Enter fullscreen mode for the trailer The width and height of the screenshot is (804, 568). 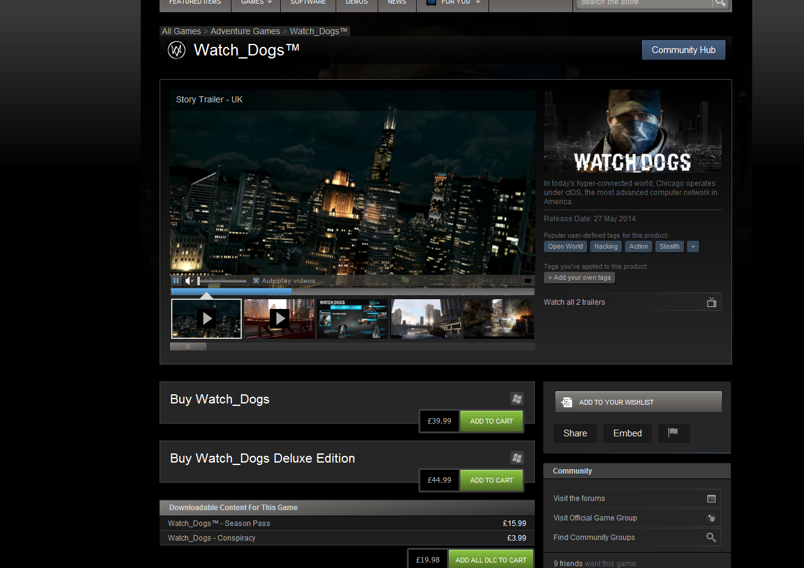(528, 281)
